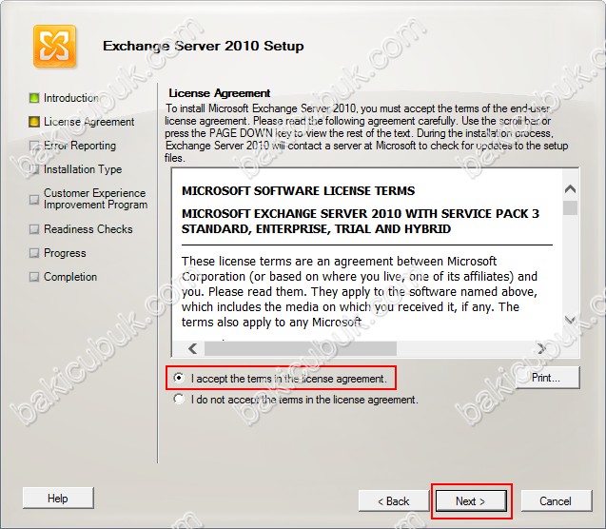Click the Installation Type step indicator box
The height and width of the screenshot is (529, 606).
[34, 169]
